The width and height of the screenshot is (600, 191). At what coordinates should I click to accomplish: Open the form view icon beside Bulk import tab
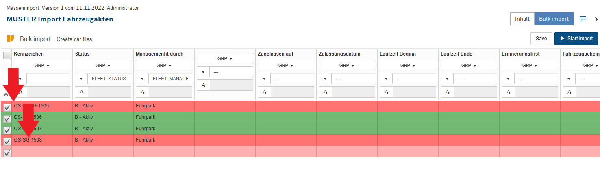tap(583, 19)
